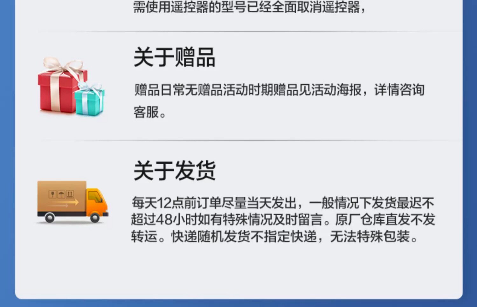Click the 超过48小时 text line
Viewport: 477px width, 307px height.
283,219
